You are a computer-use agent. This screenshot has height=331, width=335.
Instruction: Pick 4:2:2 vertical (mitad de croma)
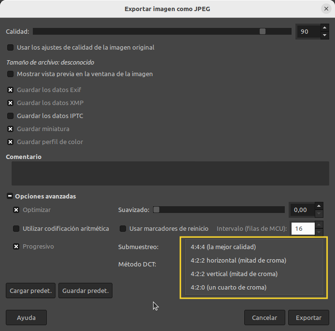pyautogui.click(x=234, y=274)
